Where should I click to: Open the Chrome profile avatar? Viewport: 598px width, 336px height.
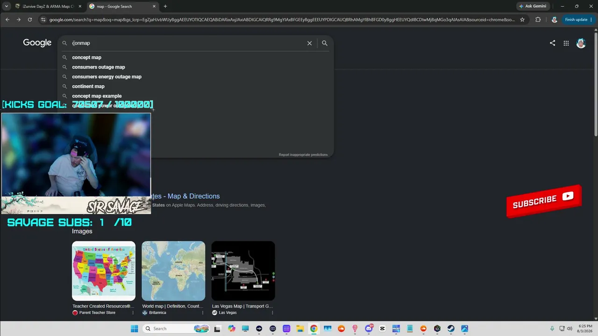[555, 20]
